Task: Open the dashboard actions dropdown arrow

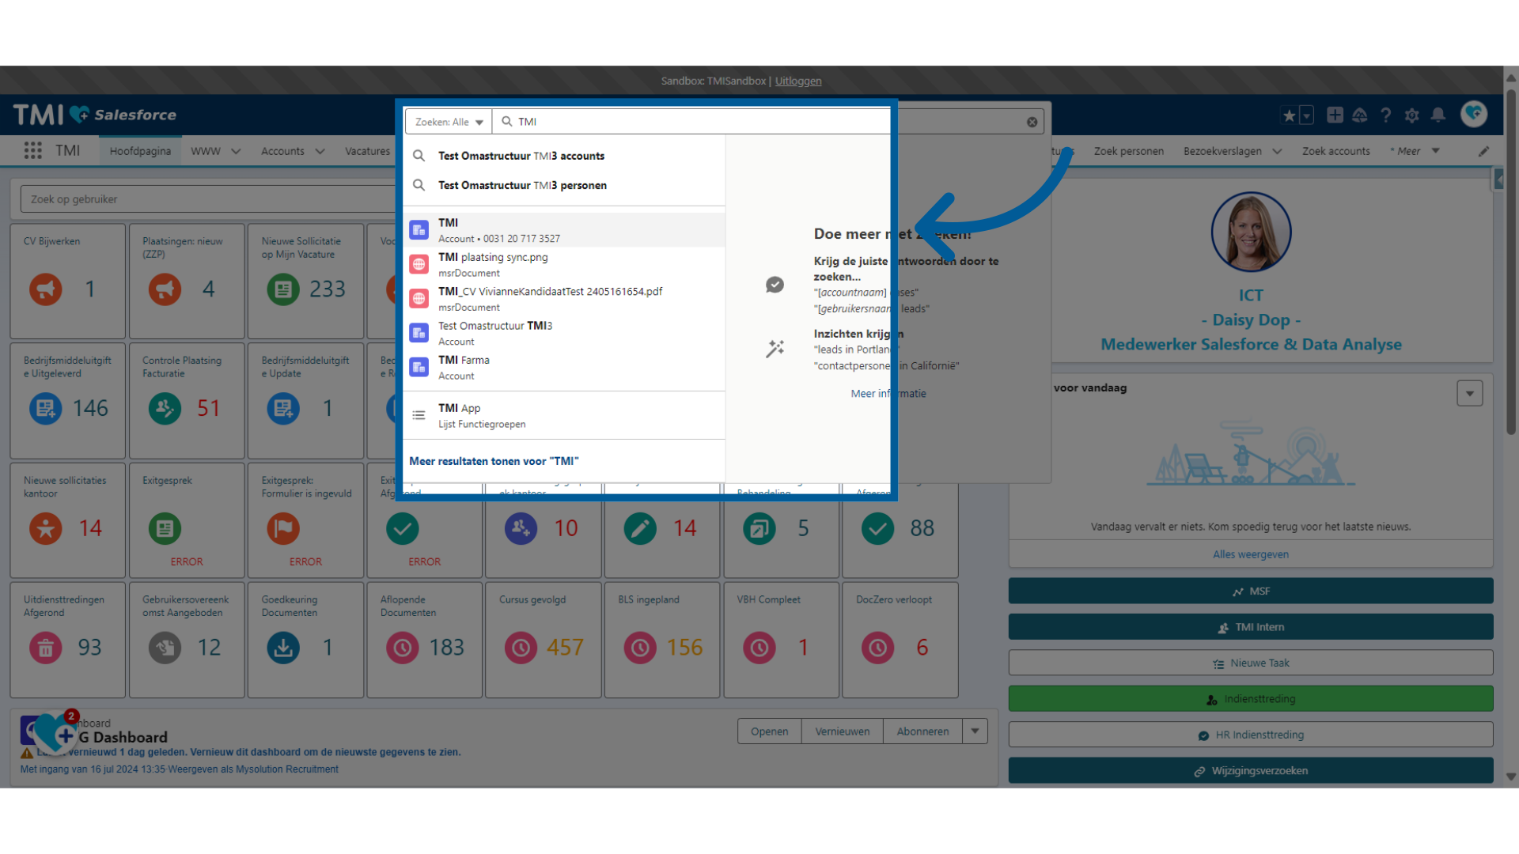Action: click(x=975, y=731)
